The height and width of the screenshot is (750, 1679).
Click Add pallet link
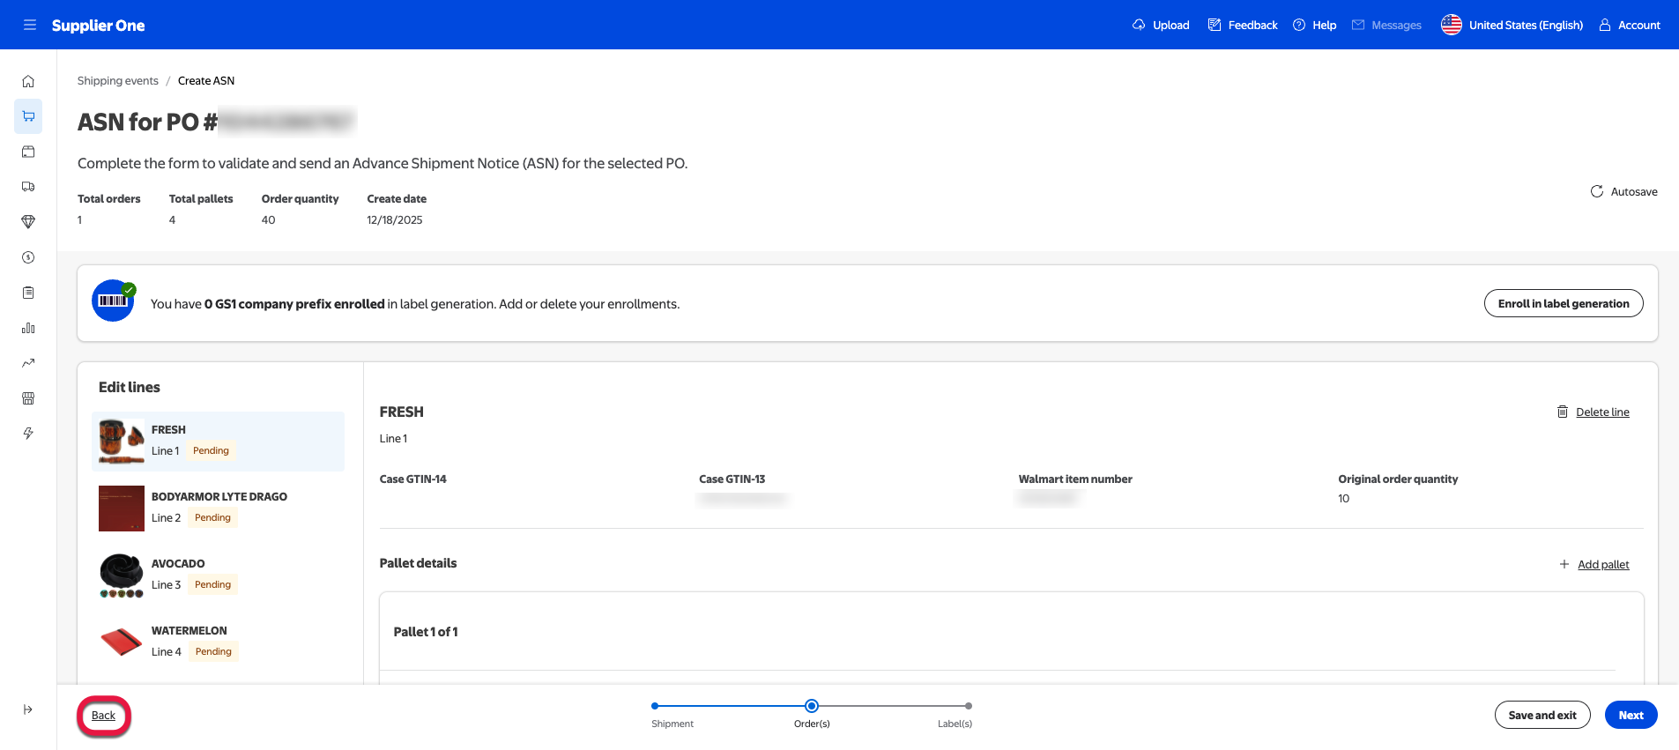tap(1602, 564)
